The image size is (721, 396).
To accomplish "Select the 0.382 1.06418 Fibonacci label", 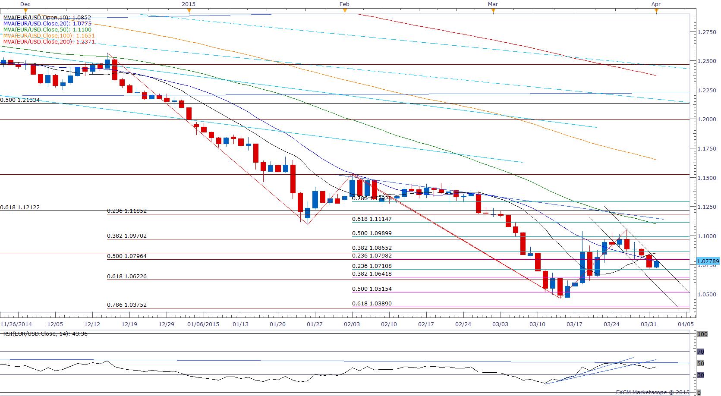I will [372, 274].
